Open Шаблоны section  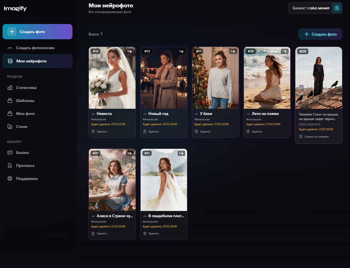[25, 101]
